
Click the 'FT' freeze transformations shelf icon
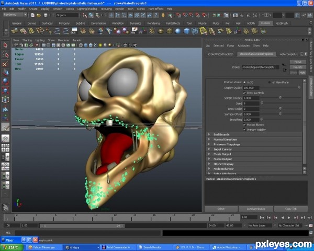click(142, 31)
